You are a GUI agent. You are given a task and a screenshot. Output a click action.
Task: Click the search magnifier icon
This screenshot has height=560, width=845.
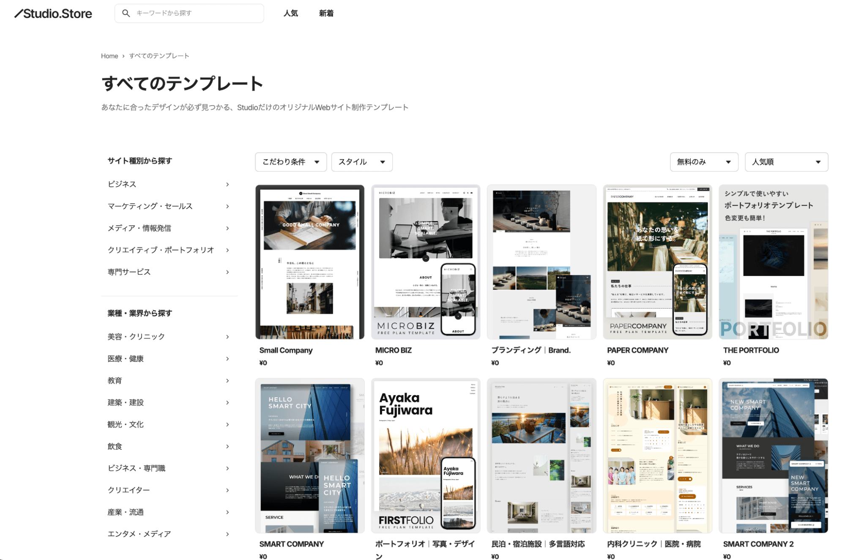(126, 13)
